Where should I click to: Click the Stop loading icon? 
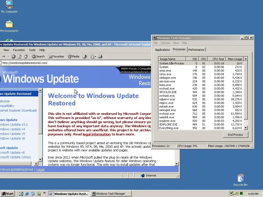click(x=13, y=57)
